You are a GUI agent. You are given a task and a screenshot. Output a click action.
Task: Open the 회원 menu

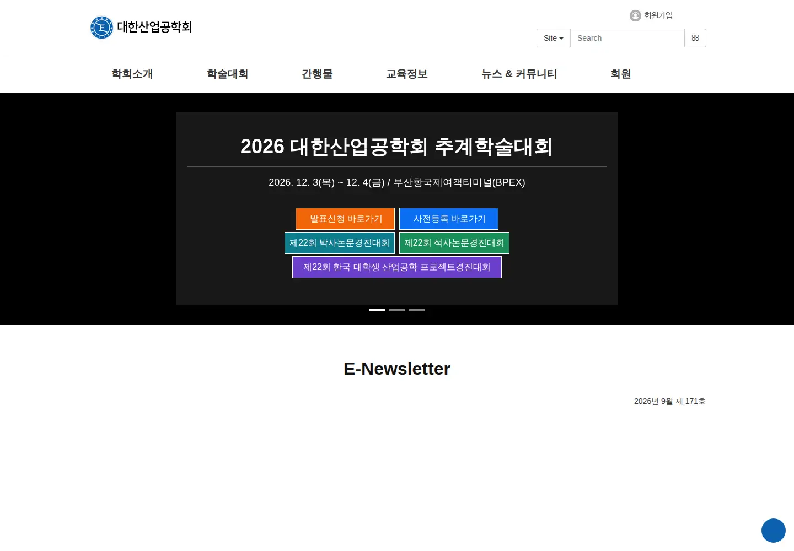(x=621, y=74)
